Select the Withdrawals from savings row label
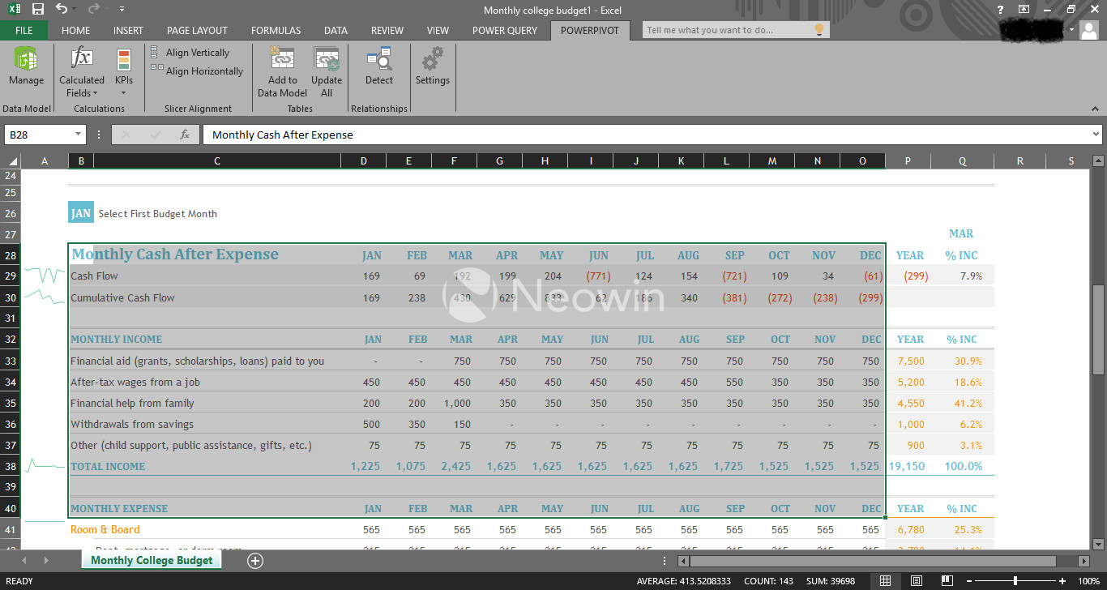The width and height of the screenshot is (1107, 590). click(x=132, y=424)
